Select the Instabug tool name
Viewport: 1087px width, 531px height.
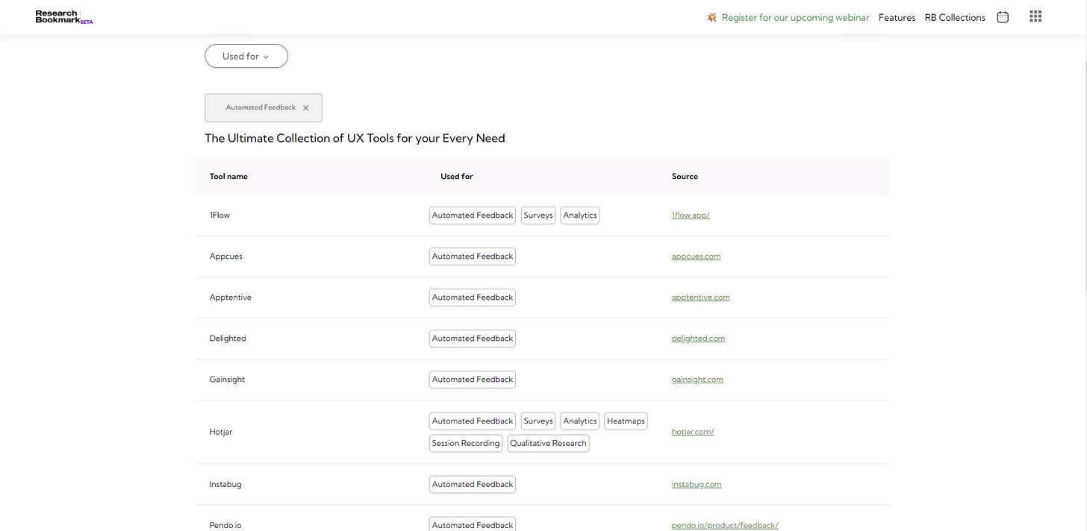pos(225,484)
